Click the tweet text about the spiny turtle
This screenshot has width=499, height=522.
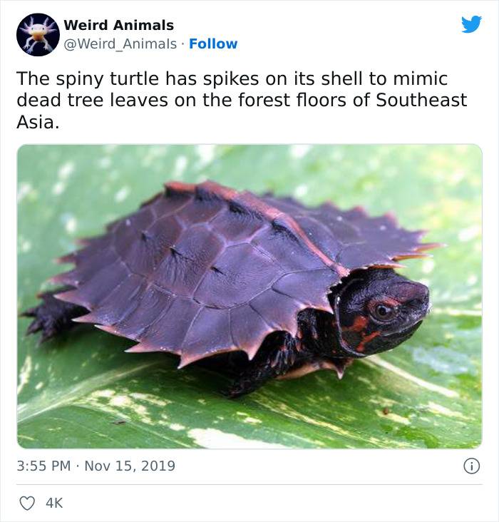coord(242,101)
